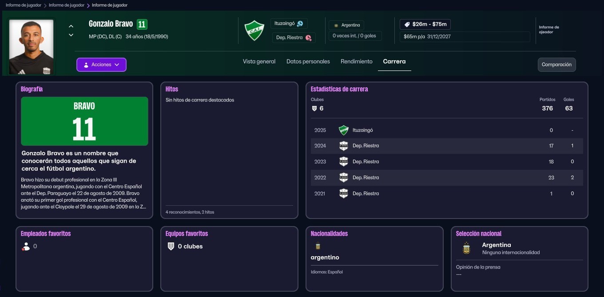
Task: Go to previous player with up chevron
Action: point(71,26)
